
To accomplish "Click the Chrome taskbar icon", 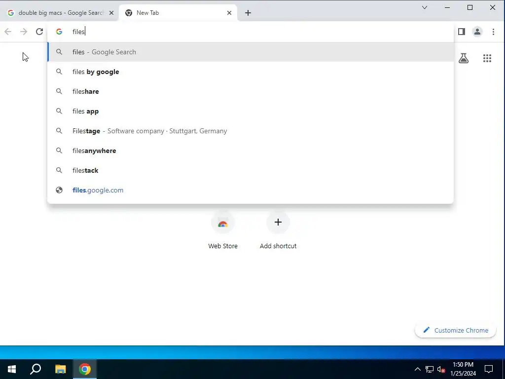I will [85, 369].
